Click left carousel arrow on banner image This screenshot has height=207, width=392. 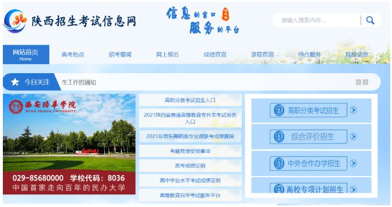point(5,144)
